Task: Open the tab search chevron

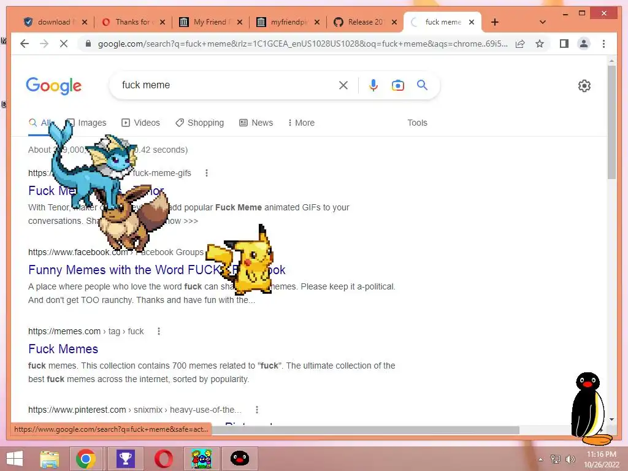Action: [x=543, y=22]
